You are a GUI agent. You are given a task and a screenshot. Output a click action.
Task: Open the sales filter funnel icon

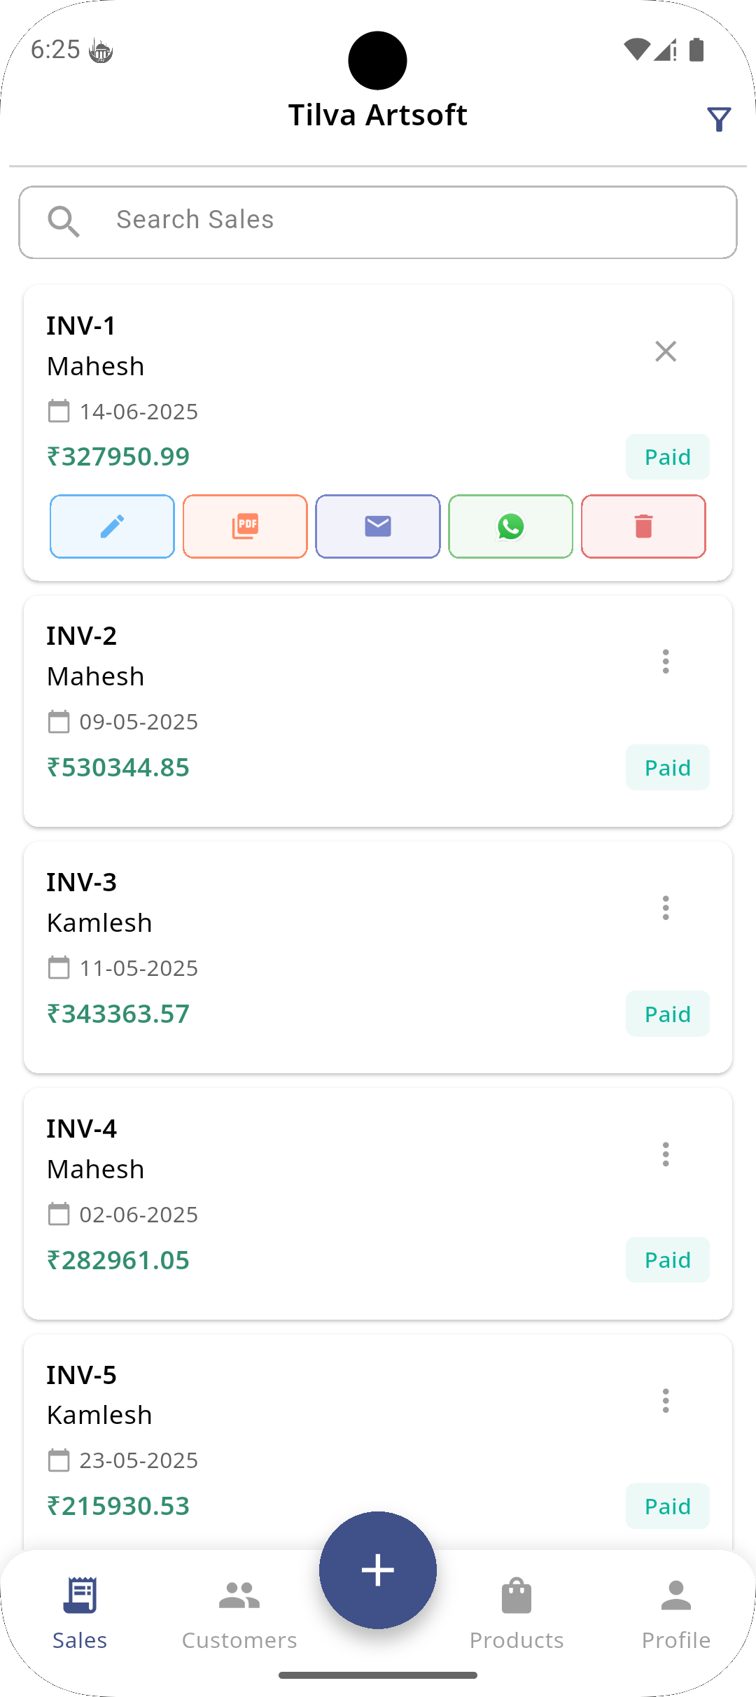pyautogui.click(x=719, y=120)
